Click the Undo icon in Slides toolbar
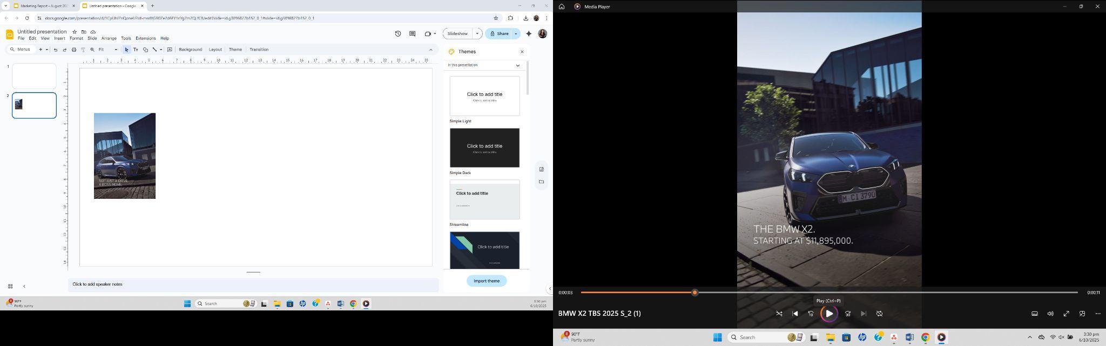This screenshot has width=1106, height=346. pos(55,50)
